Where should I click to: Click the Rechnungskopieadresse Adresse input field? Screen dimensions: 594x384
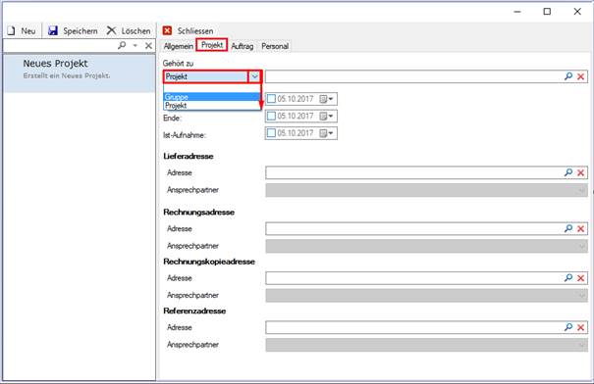tap(414, 278)
